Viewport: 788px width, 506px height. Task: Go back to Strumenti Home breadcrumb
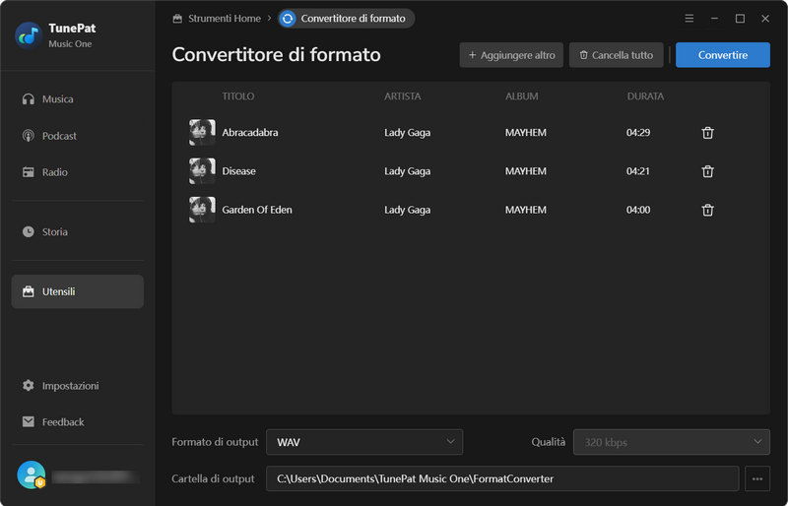coord(217,19)
